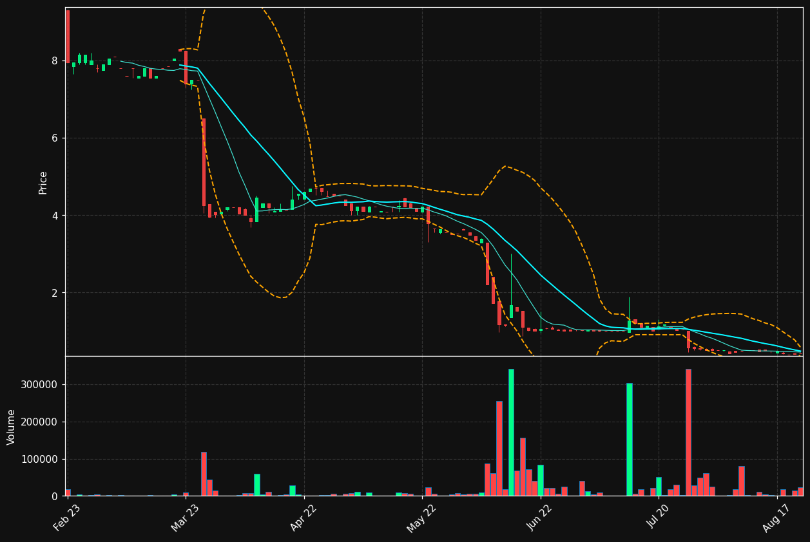810x542 pixels.
Task: Click volume axis value 0
Action: [x=55, y=496]
